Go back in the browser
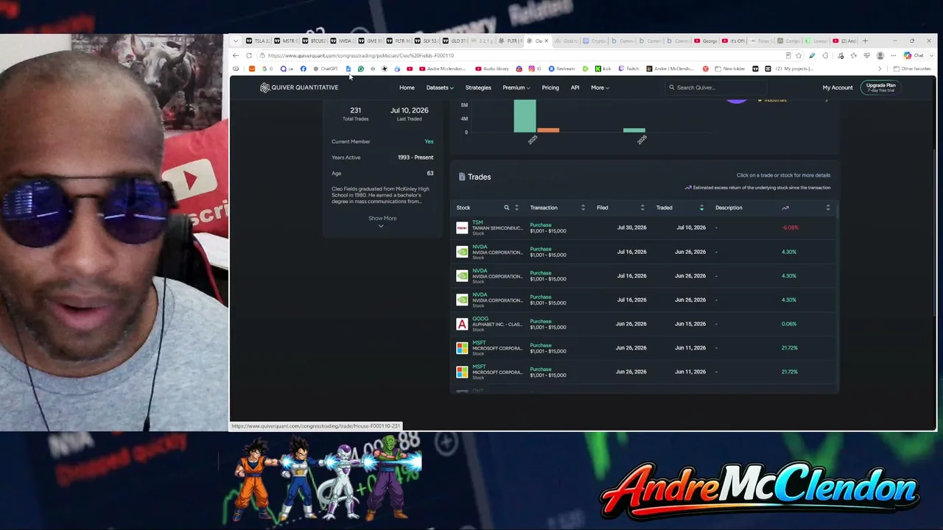The image size is (943, 530). pos(236,56)
